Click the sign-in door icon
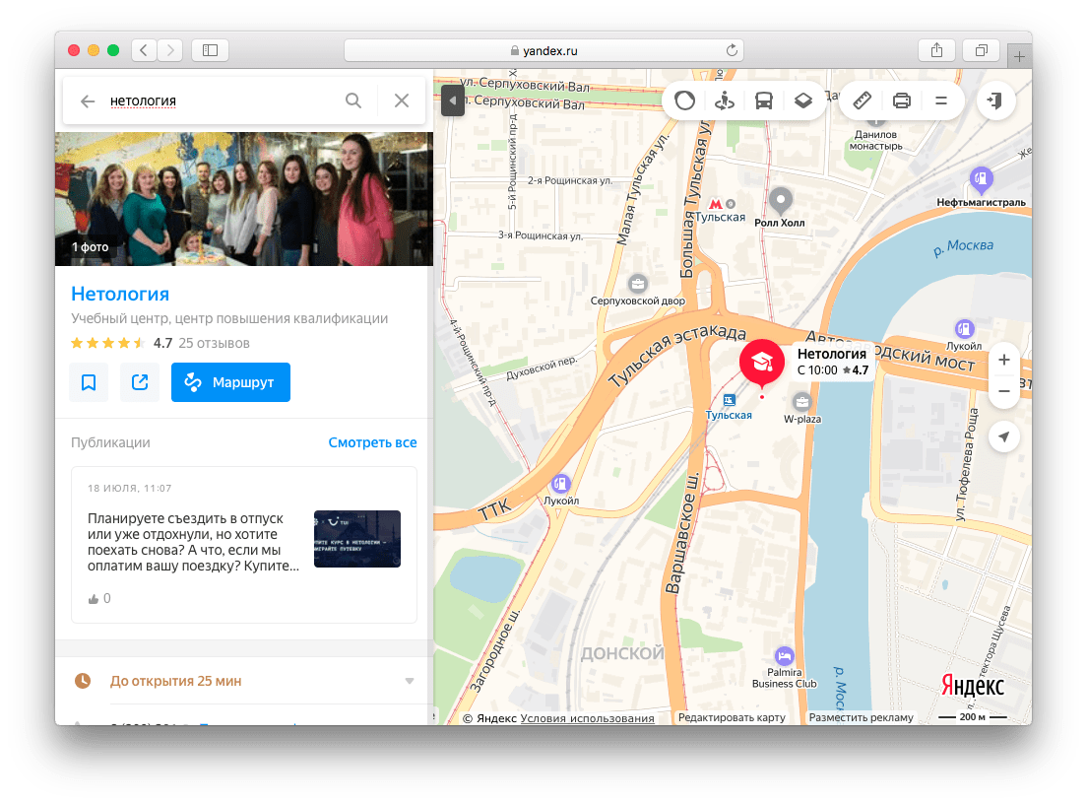Image resolution: width=1087 pixels, height=804 pixels. tap(996, 100)
